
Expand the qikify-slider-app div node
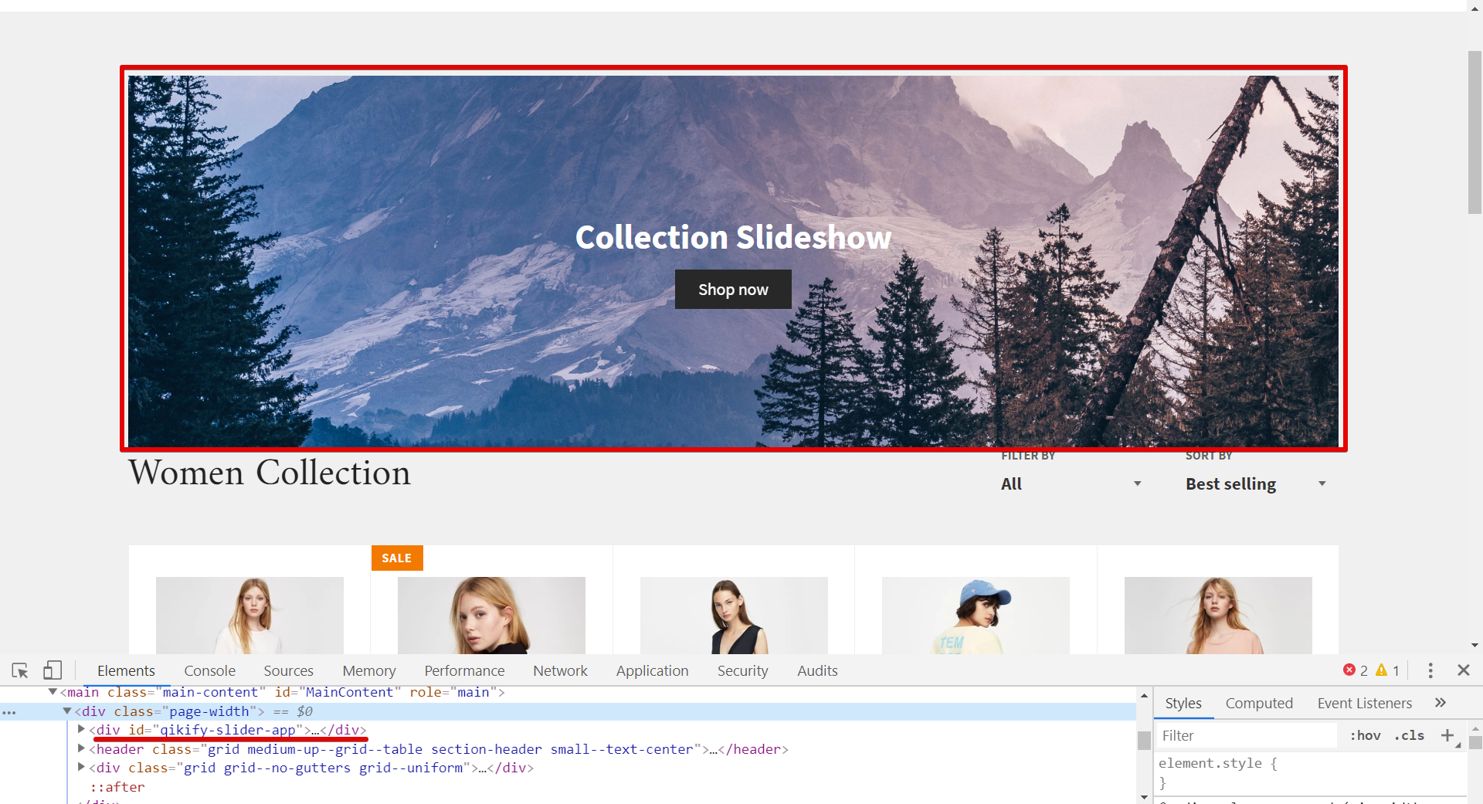click(81, 729)
